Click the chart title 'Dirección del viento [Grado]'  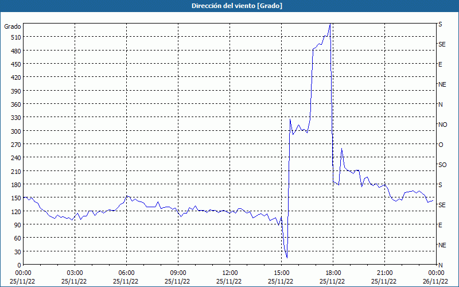(237, 6)
